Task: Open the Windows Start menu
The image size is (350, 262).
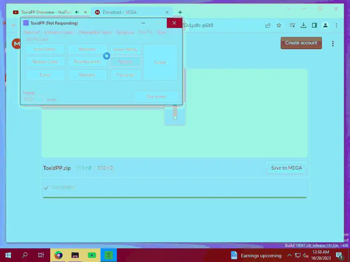Action: (8, 255)
